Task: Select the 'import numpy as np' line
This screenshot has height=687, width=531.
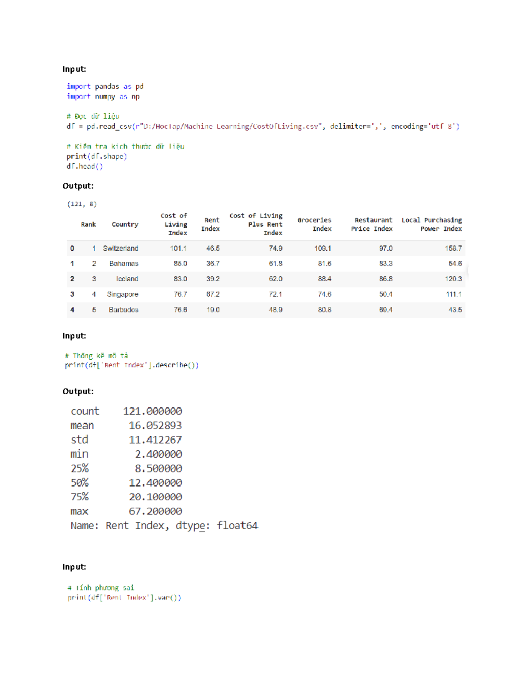Action: 103,96
